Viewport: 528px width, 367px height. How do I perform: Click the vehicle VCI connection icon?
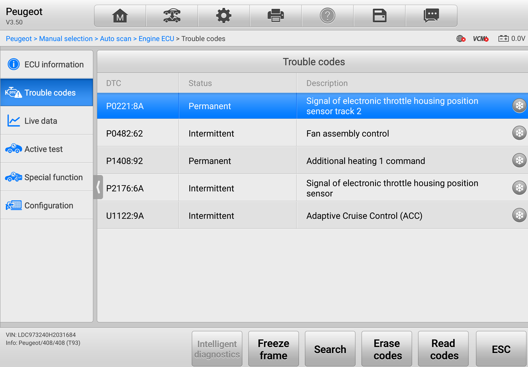click(172, 15)
